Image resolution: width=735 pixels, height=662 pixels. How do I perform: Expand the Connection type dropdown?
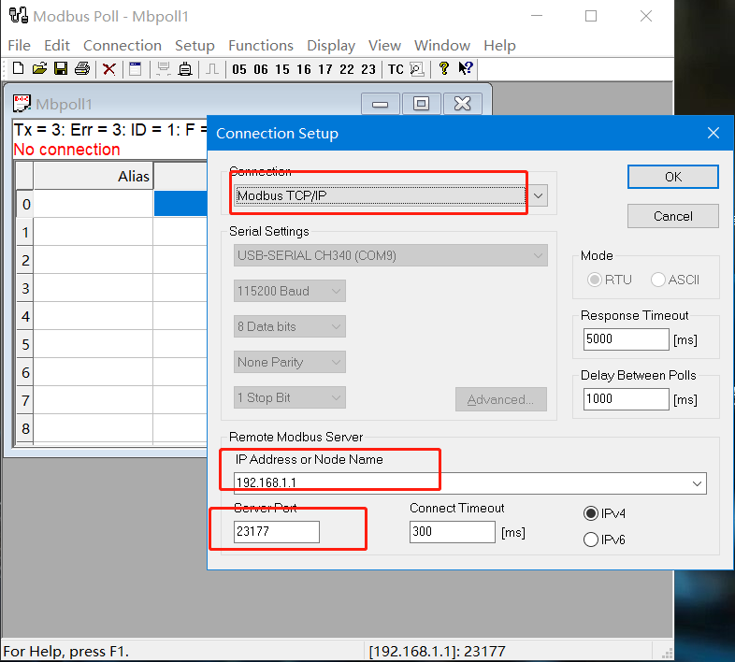(x=538, y=195)
